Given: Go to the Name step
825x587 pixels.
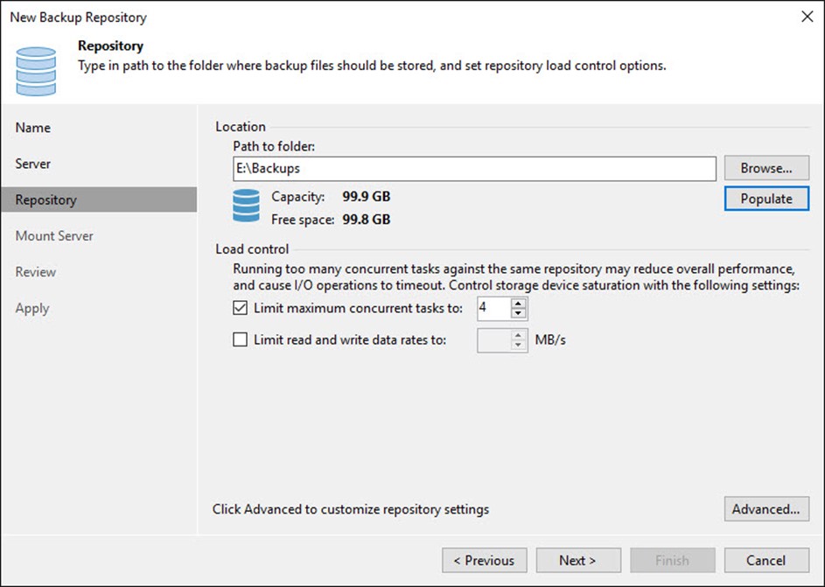Looking at the screenshot, I should [x=33, y=128].
